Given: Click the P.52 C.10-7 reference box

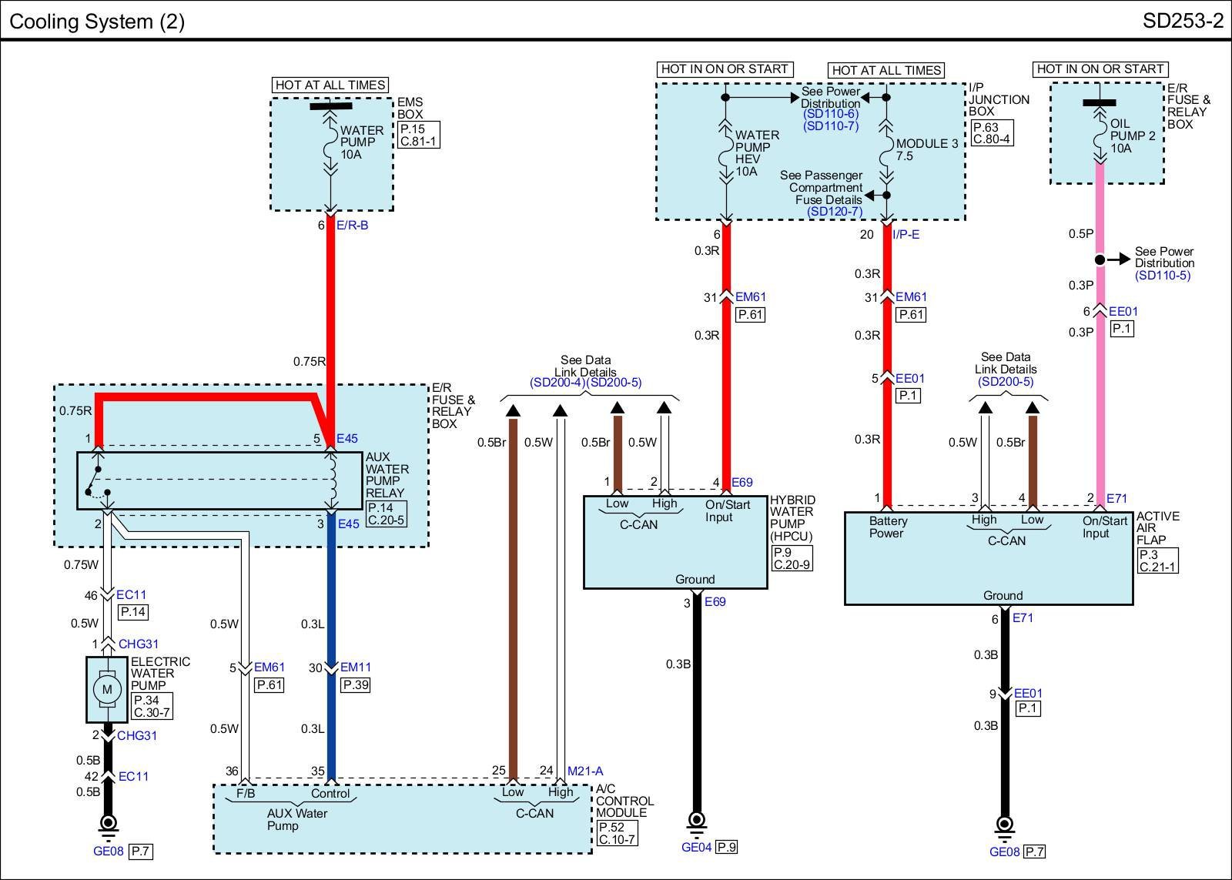Looking at the screenshot, I should 618,833.
